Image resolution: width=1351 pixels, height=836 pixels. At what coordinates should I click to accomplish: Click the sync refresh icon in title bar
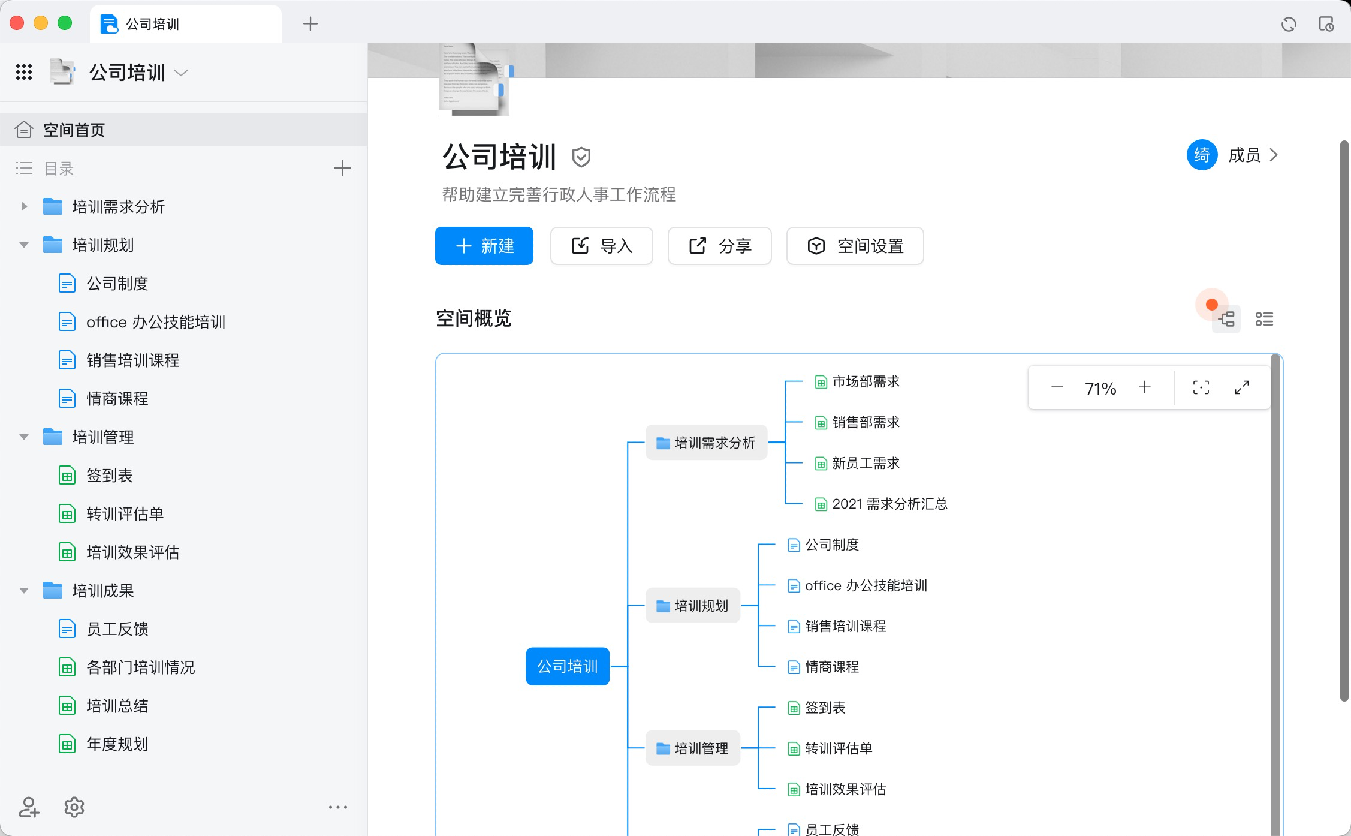pyautogui.click(x=1288, y=24)
